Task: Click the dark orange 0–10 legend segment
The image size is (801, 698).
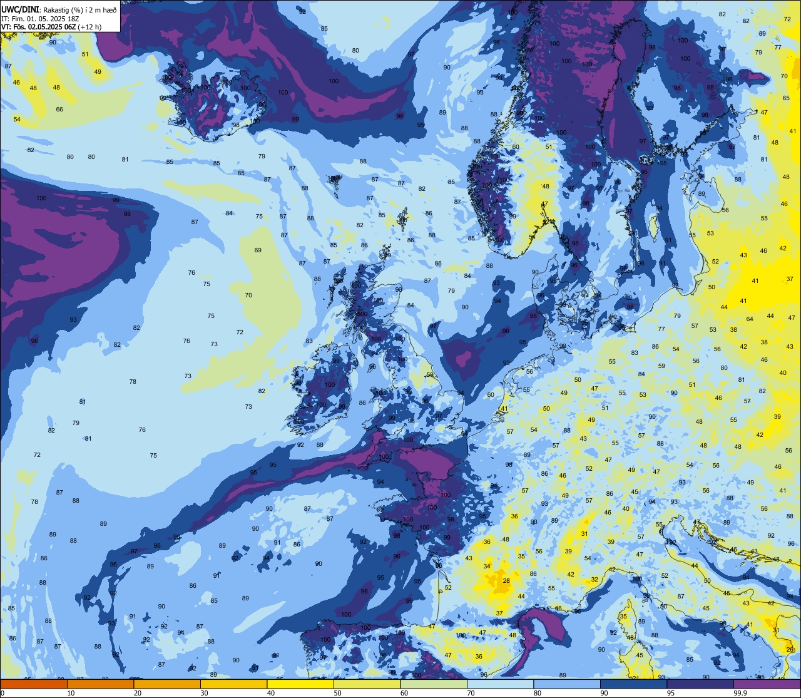Action: [34, 684]
